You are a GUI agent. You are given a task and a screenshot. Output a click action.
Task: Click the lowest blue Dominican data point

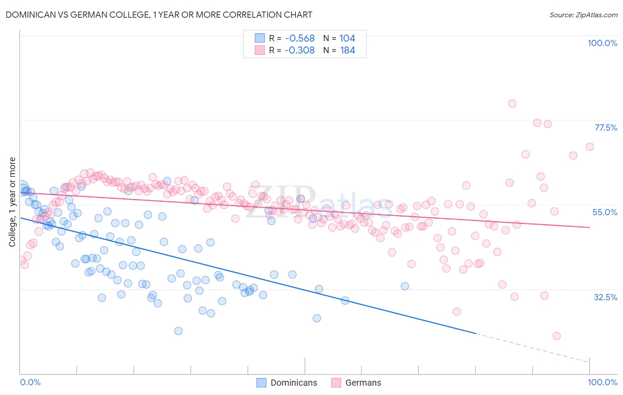pyautogui.click(x=178, y=331)
